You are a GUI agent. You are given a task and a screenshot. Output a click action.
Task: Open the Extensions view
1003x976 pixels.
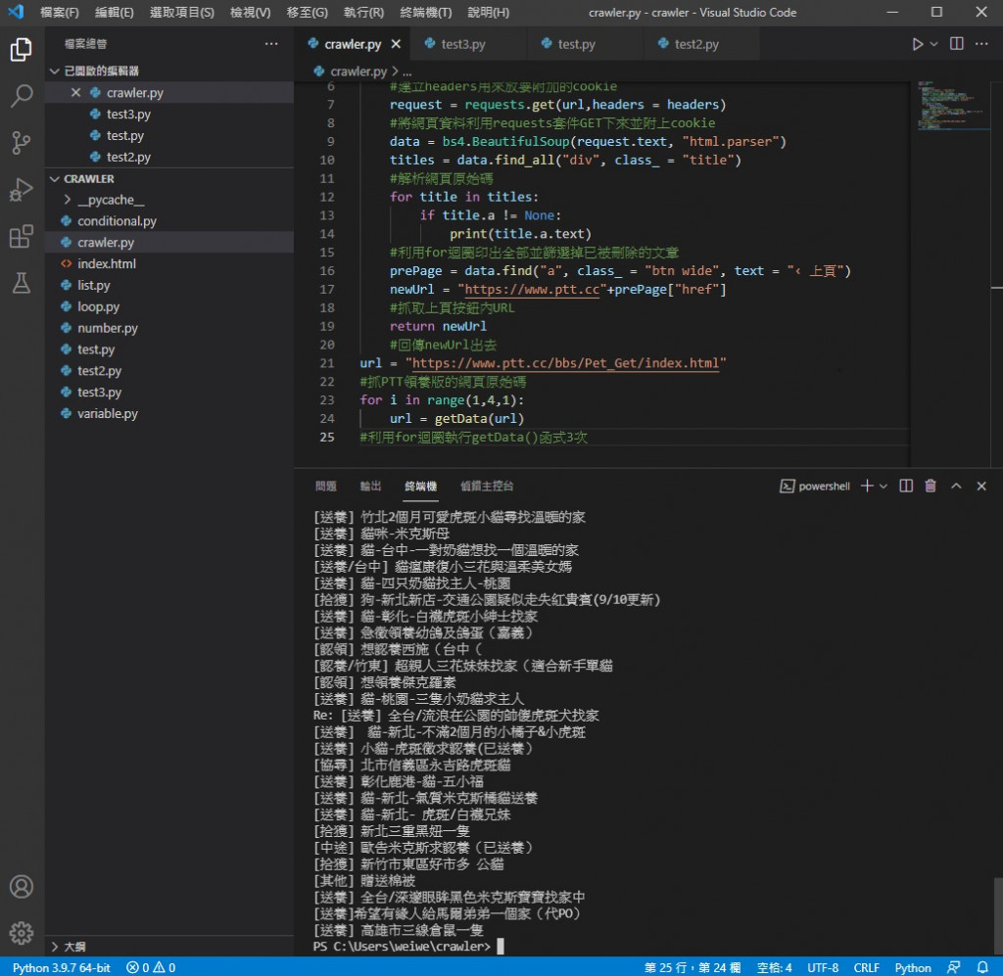(22, 237)
